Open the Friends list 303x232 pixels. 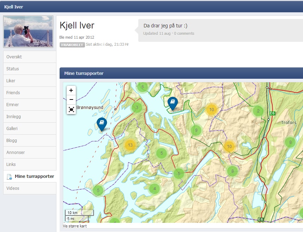pos(30,93)
